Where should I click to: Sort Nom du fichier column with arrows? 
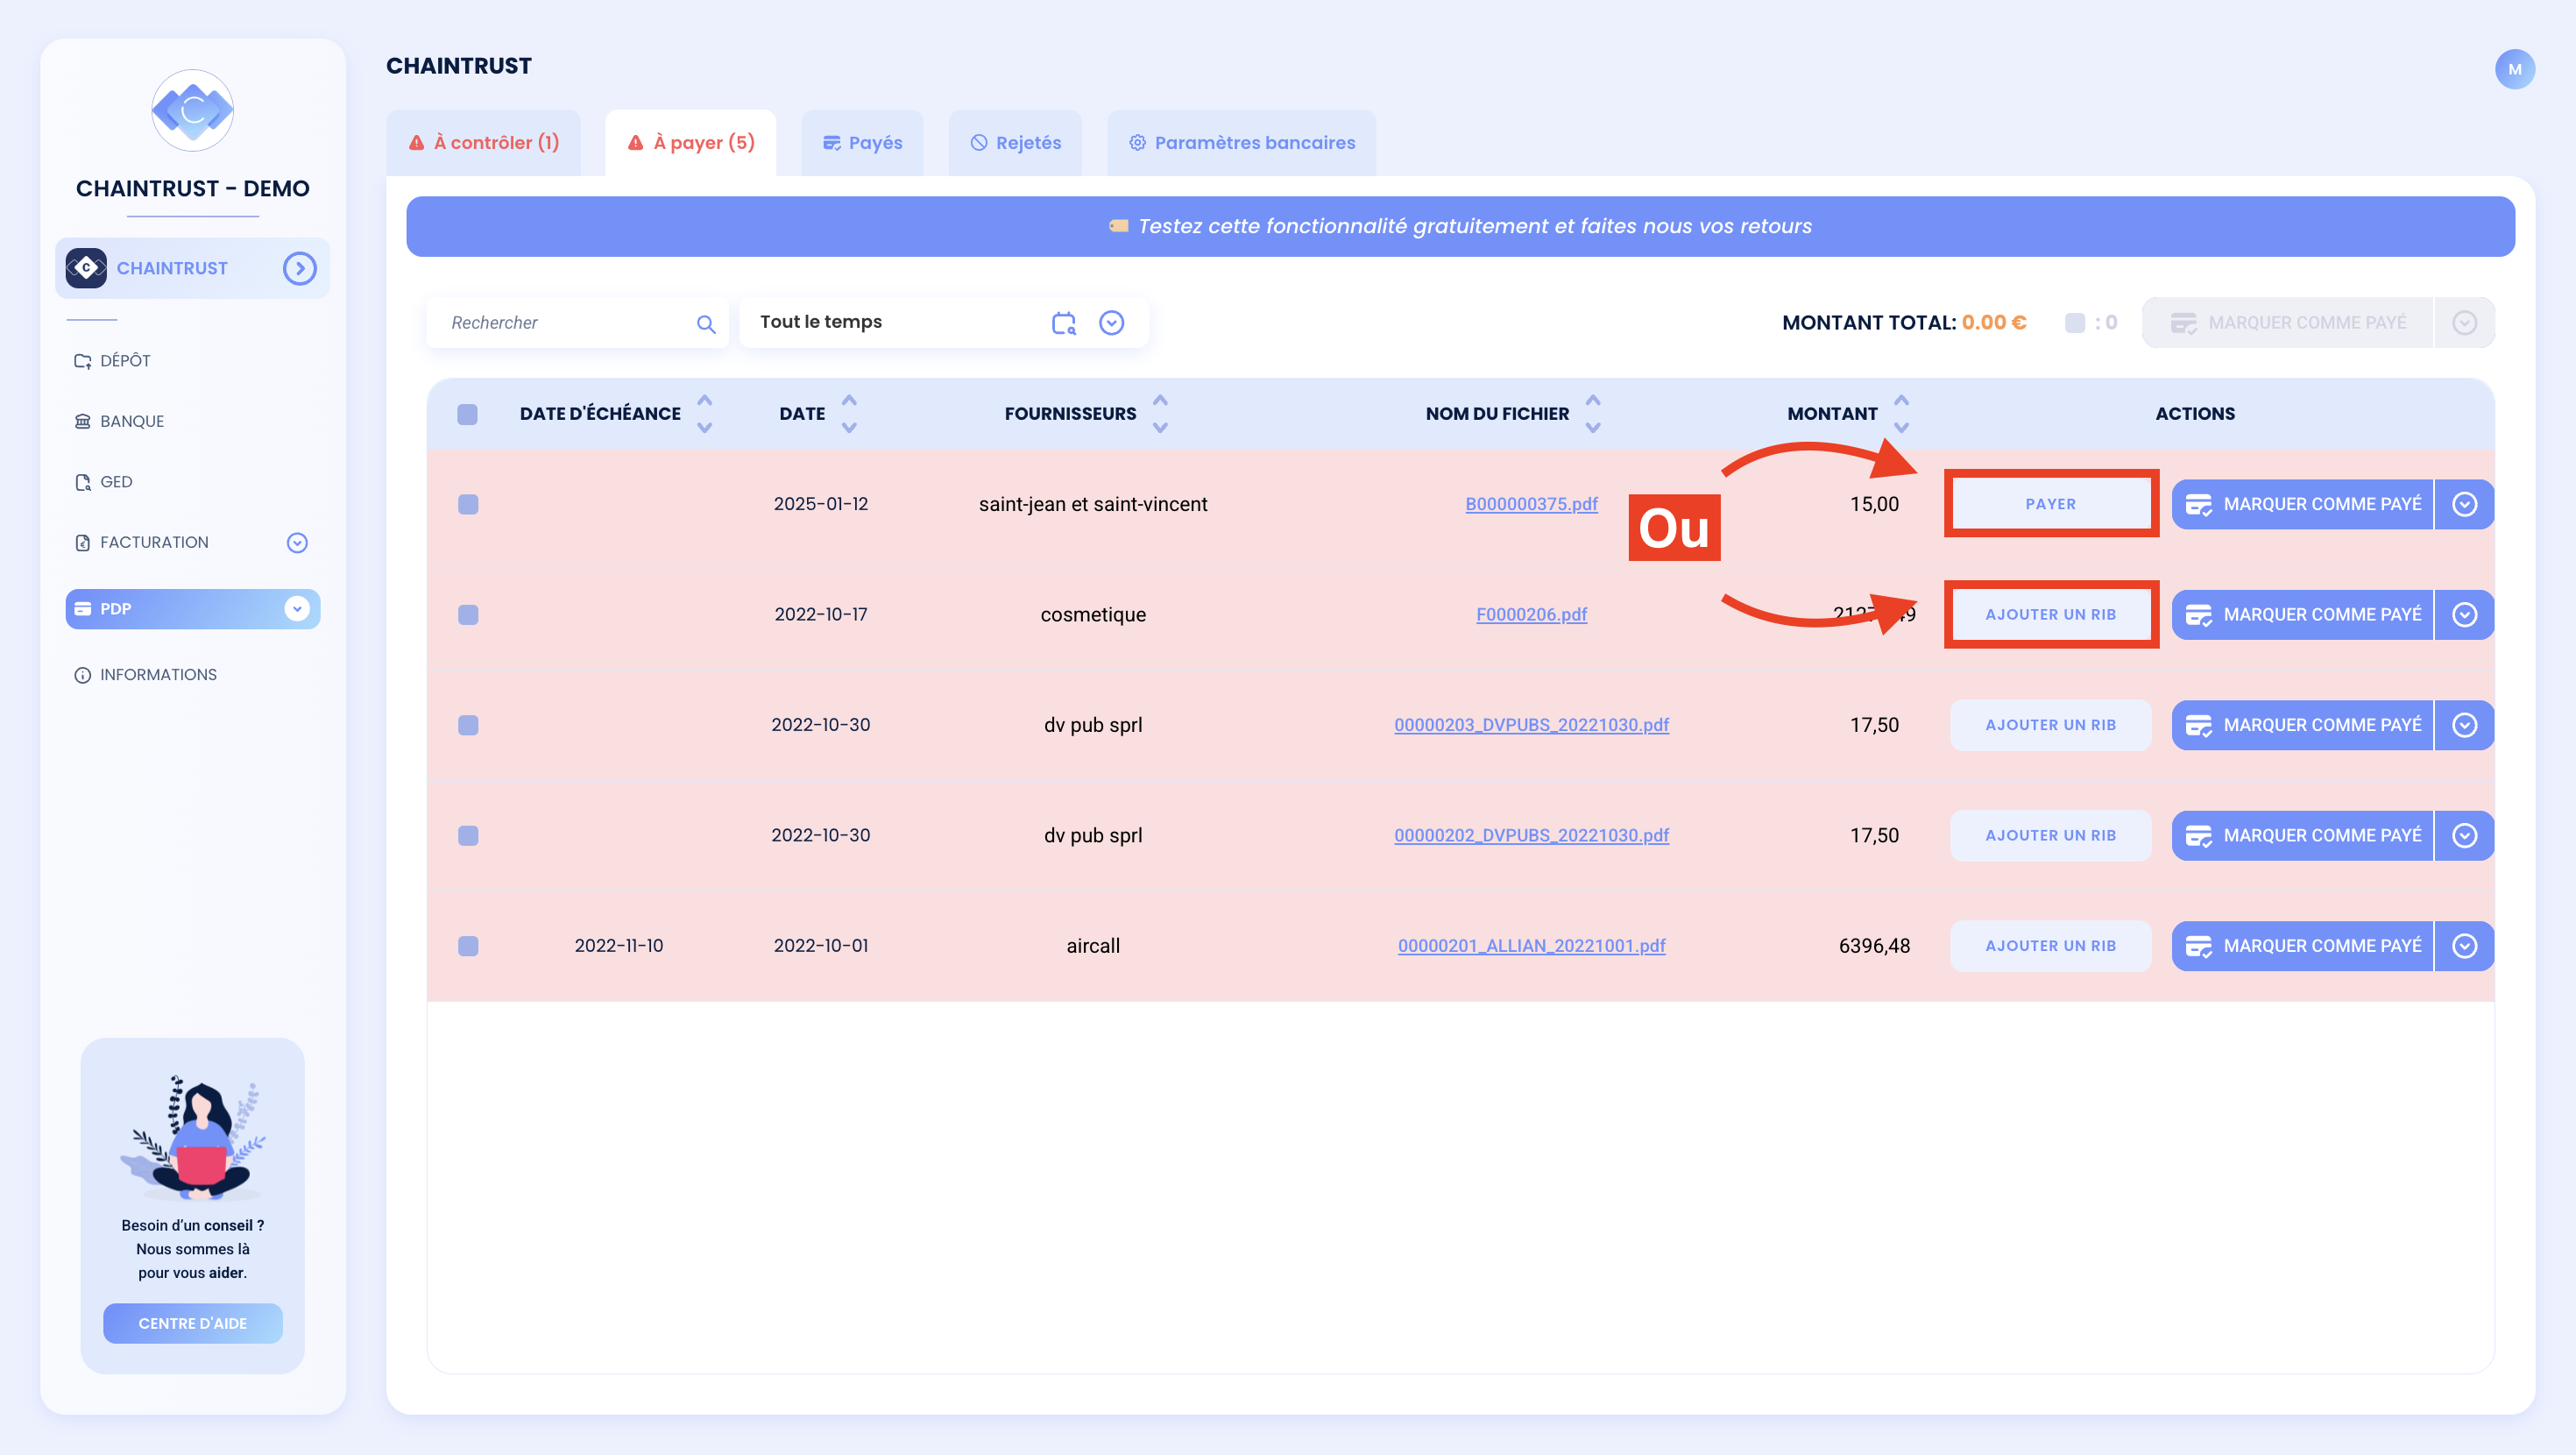[x=1593, y=414]
